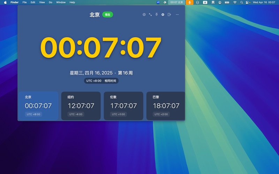This screenshot has width=279, height=174.
Task: Click the UTC +8:00 label on 北京 card
Action: [x=33, y=114]
